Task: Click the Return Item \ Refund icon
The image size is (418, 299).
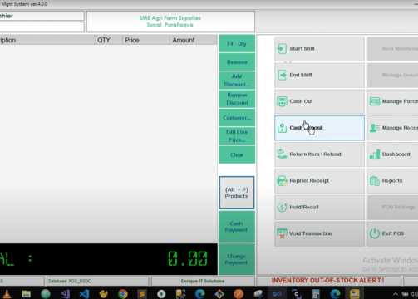Action: click(x=282, y=154)
